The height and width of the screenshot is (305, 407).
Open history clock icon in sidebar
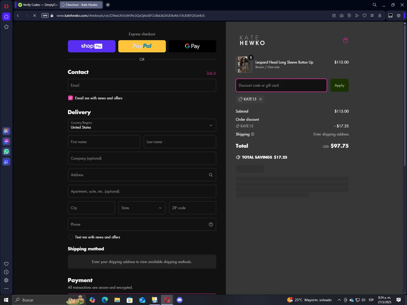pos(6,272)
